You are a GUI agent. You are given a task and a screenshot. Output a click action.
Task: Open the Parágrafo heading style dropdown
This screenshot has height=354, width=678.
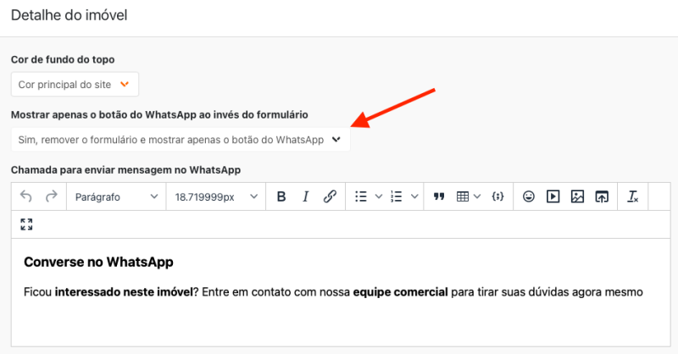pos(116,196)
